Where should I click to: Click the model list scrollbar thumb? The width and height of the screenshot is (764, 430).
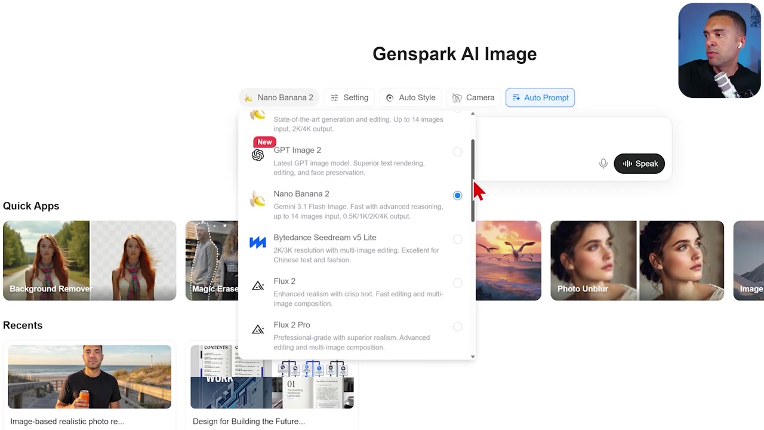click(x=473, y=180)
